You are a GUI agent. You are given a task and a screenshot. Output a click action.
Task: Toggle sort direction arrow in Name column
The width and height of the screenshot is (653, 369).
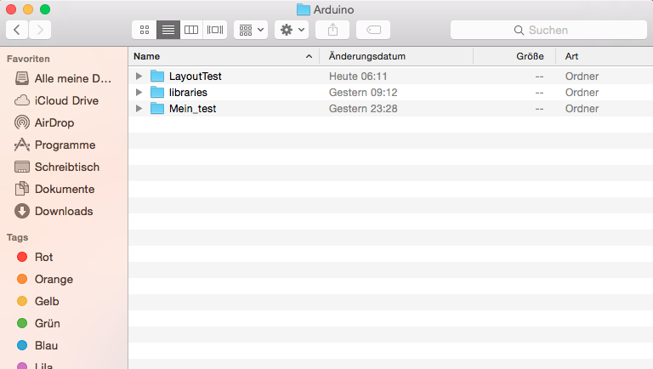point(309,56)
